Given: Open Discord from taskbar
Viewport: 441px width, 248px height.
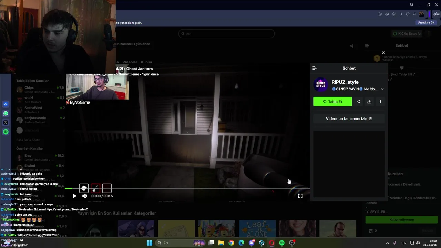Looking at the screenshot, I should tap(252, 243).
